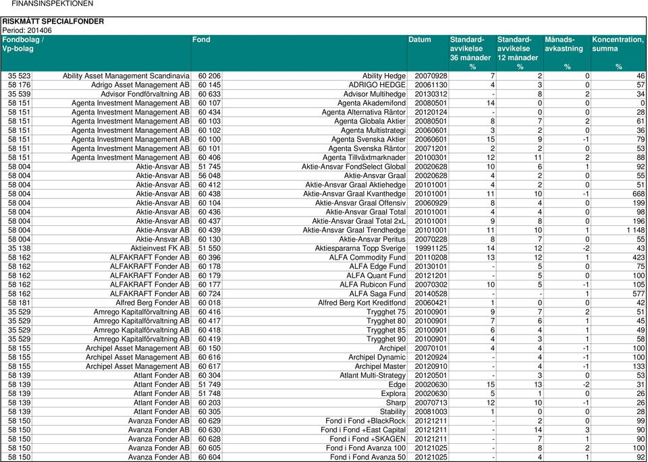This screenshot has width=648, height=462.
Task: Click fund 'Fond i Fond +East Capital'
Action: pos(363,430)
